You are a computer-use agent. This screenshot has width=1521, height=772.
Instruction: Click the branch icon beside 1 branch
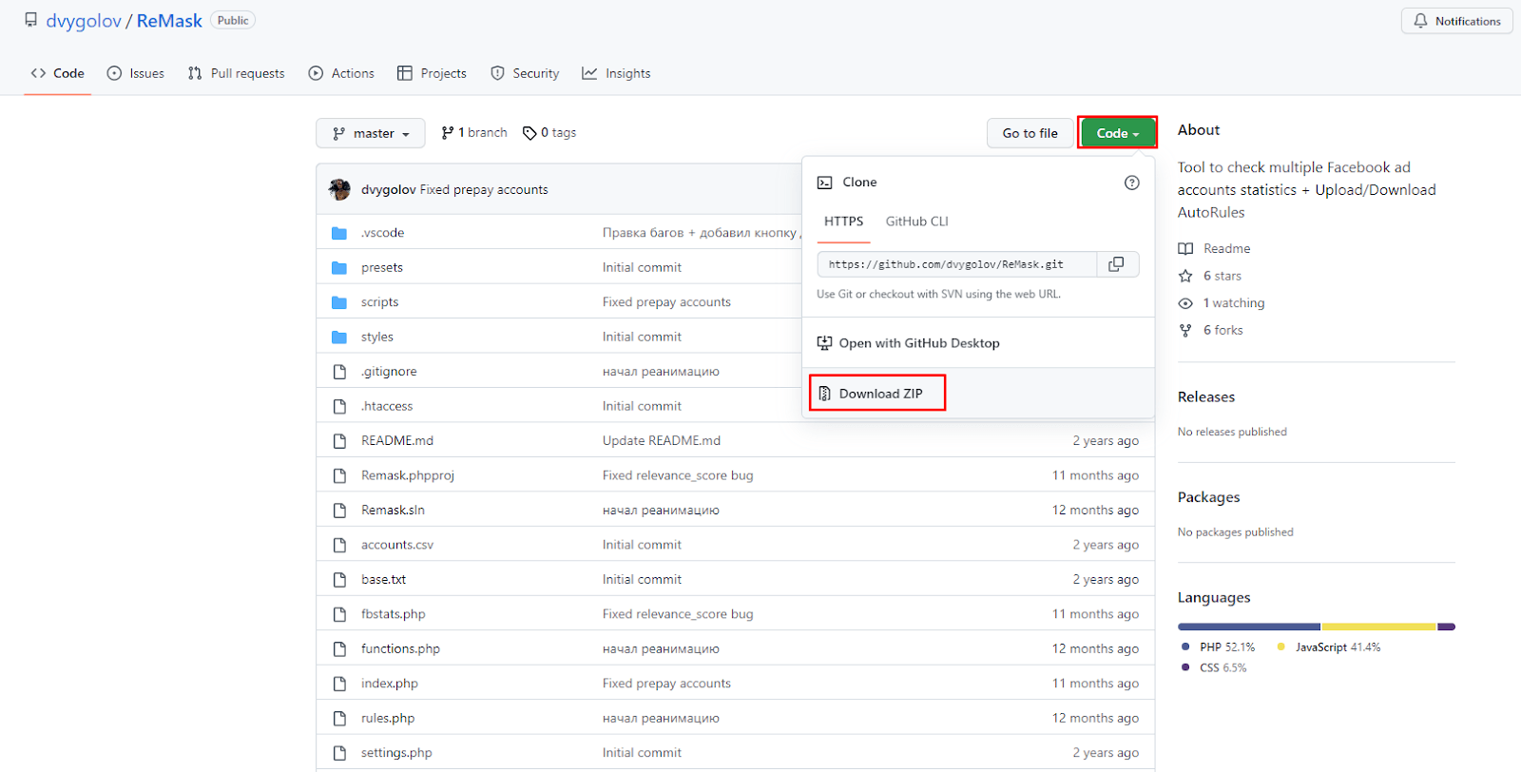tap(448, 133)
